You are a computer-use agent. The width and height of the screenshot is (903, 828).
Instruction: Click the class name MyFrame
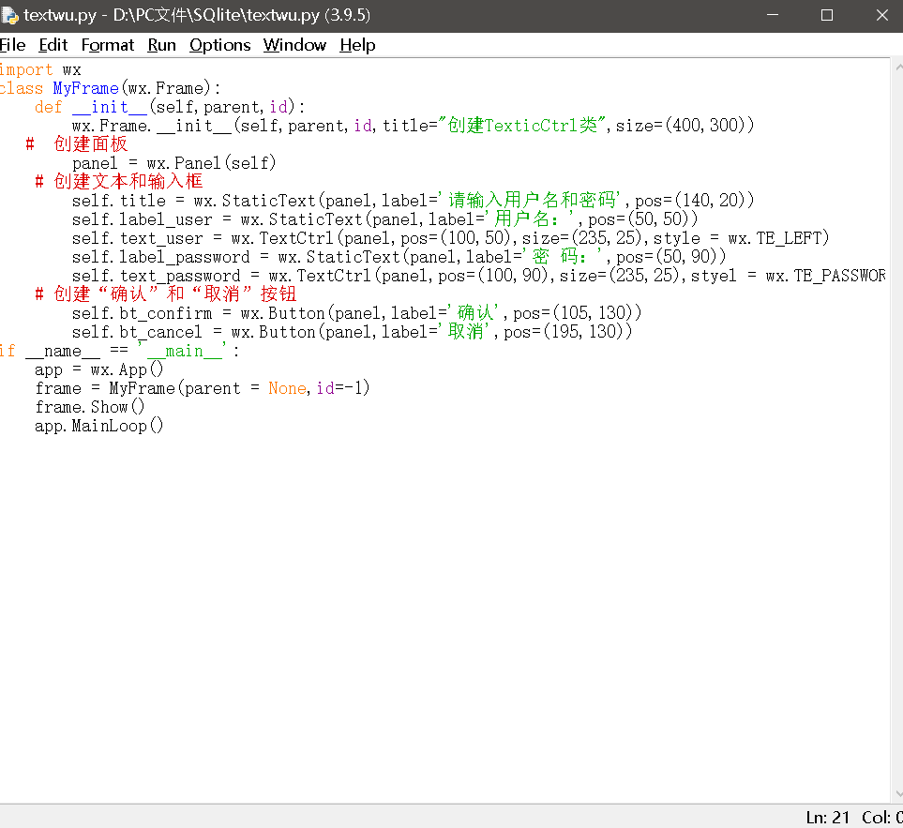pos(86,88)
